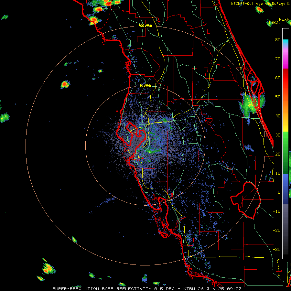Viewport: 291px width, 291px height.
Task: Click the [dBZ] units label
Action: pyautogui.click(x=275, y=22)
